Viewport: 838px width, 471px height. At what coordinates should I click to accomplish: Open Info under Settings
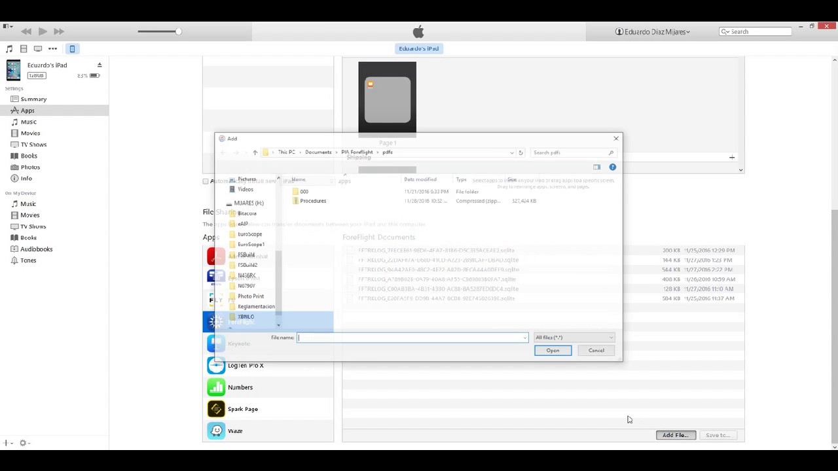26,178
